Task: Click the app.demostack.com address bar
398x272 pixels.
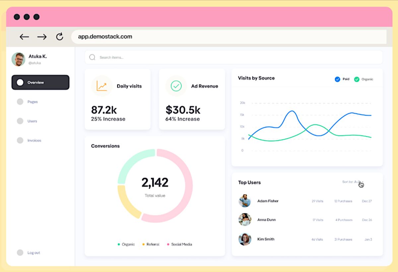Action: [x=229, y=36]
